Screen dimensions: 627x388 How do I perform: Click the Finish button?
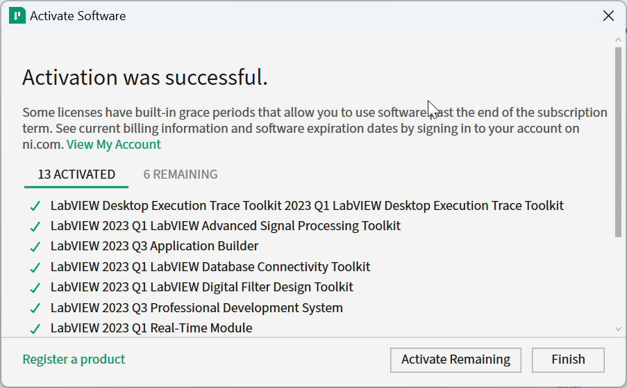pos(568,359)
